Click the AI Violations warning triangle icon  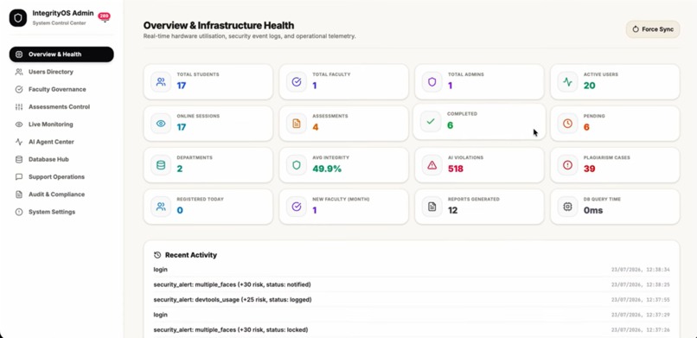click(432, 165)
